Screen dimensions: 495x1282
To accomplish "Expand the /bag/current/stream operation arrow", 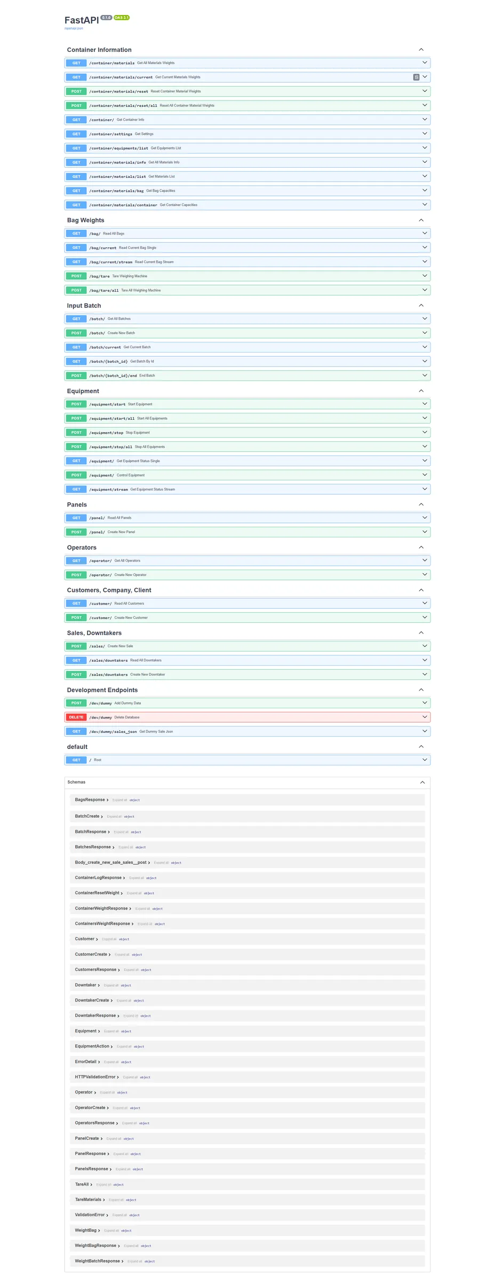I will [x=425, y=262].
